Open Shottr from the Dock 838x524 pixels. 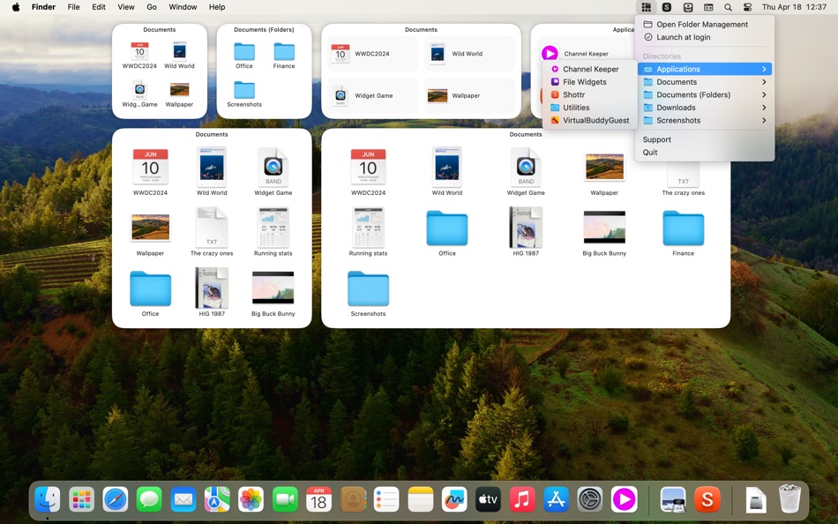pos(707,499)
